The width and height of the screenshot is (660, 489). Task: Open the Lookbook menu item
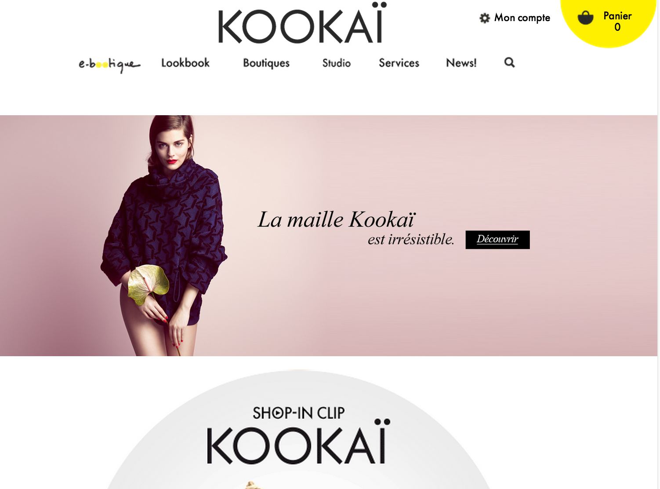[185, 63]
